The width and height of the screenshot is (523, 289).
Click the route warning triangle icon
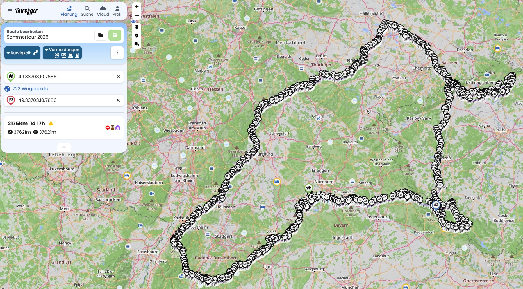click(x=51, y=123)
